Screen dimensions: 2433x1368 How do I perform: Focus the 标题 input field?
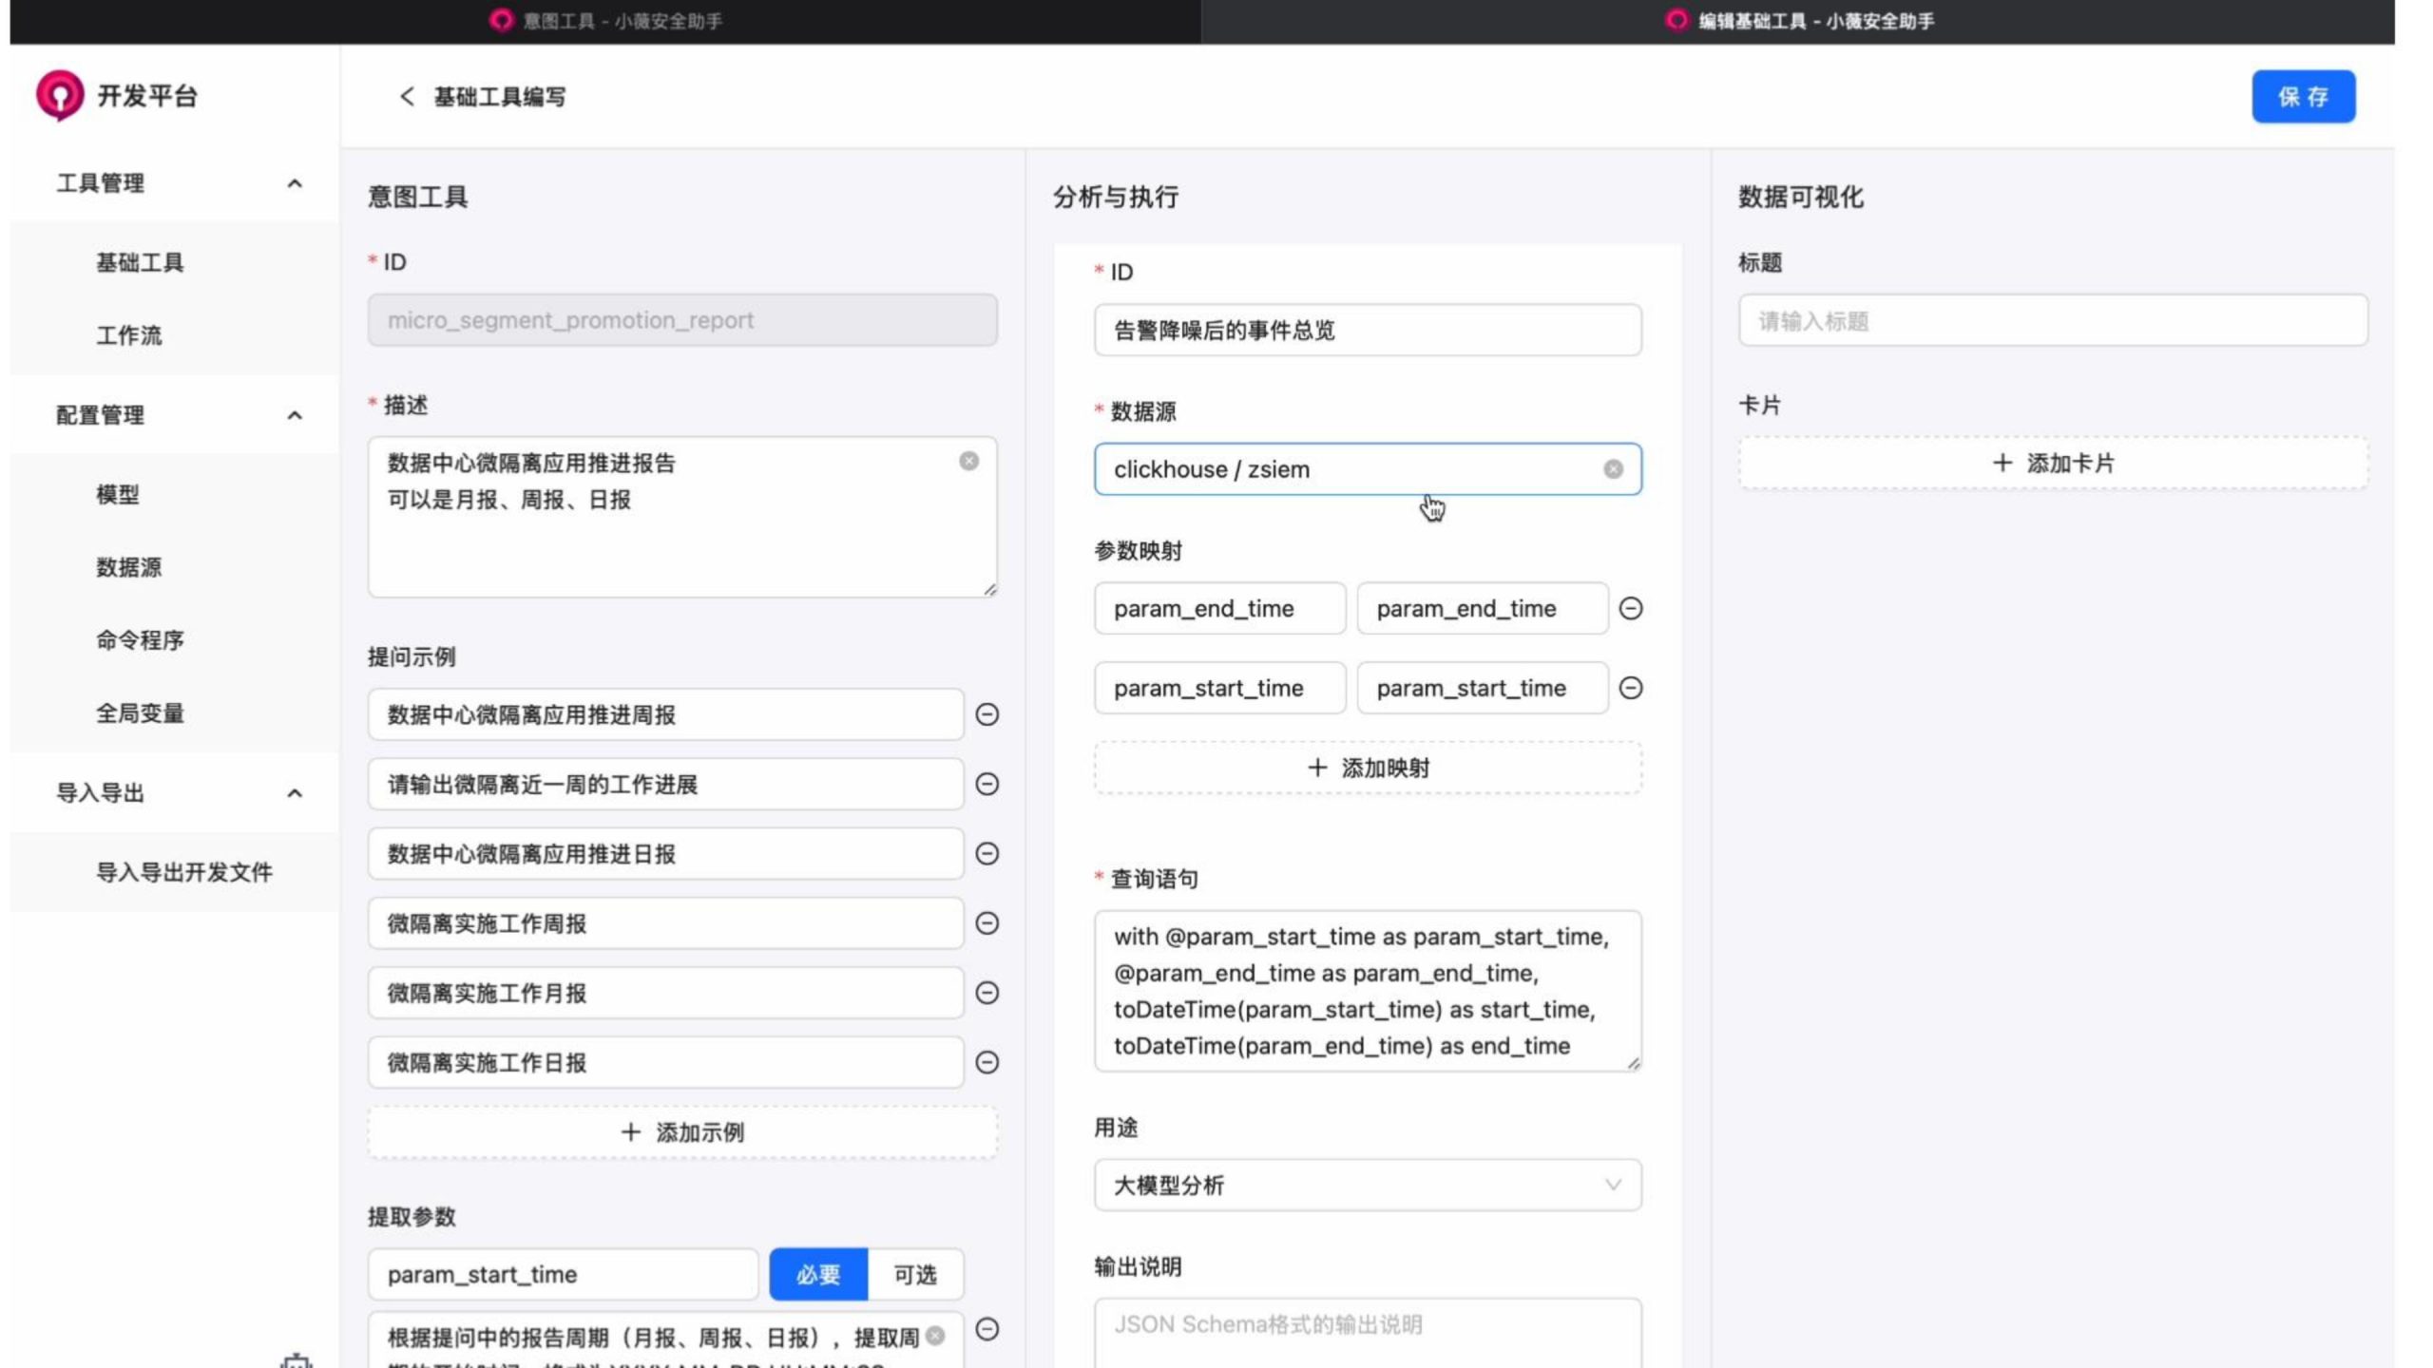tap(2053, 321)
